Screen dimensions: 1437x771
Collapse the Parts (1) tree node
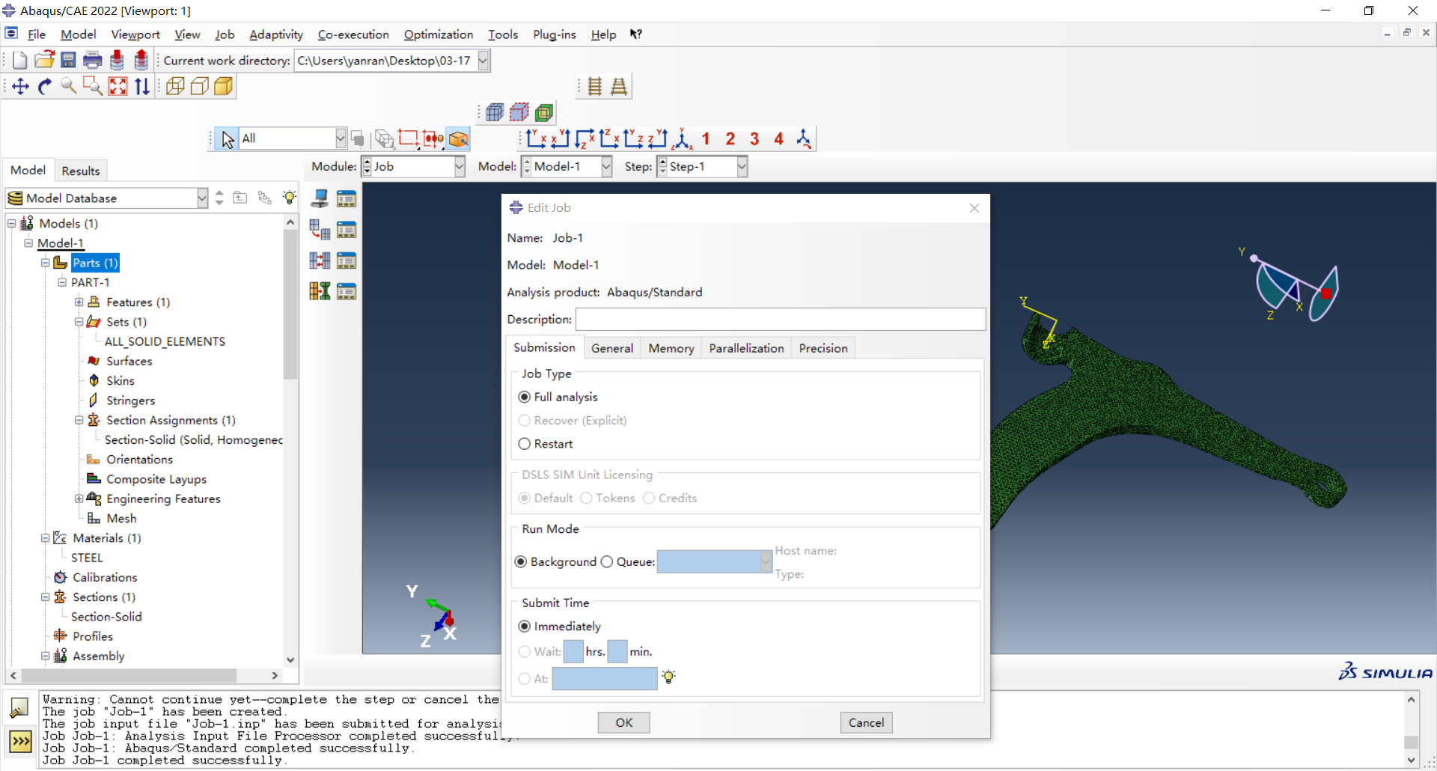click(45, 263)
